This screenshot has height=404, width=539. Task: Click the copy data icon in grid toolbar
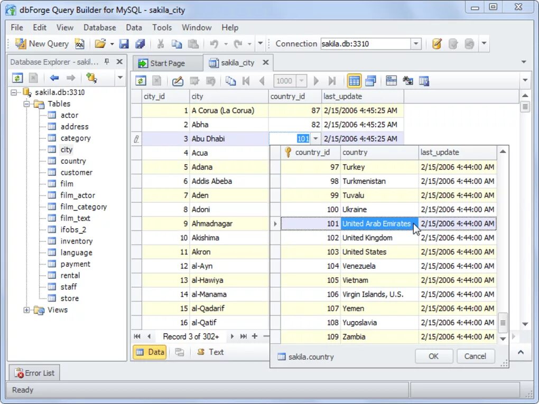(x=230, y=81)
